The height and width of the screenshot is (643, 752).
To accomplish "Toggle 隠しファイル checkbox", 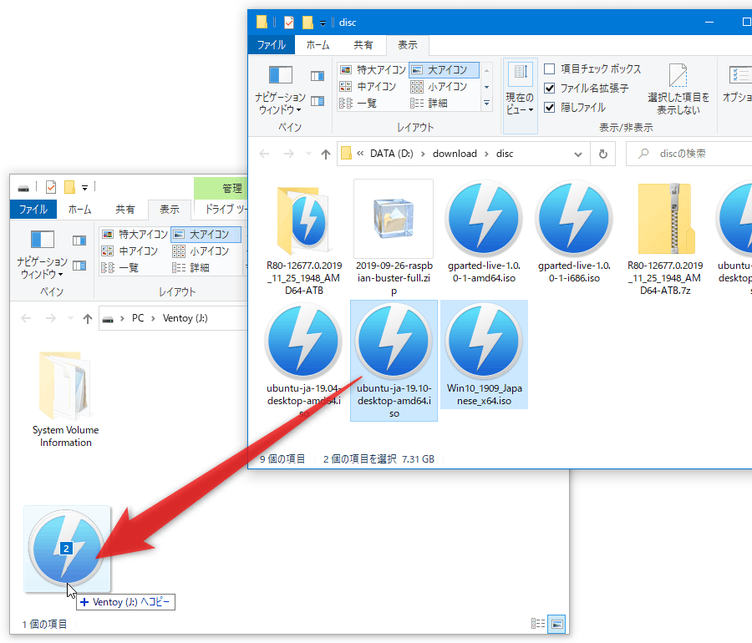I will 550,108.
